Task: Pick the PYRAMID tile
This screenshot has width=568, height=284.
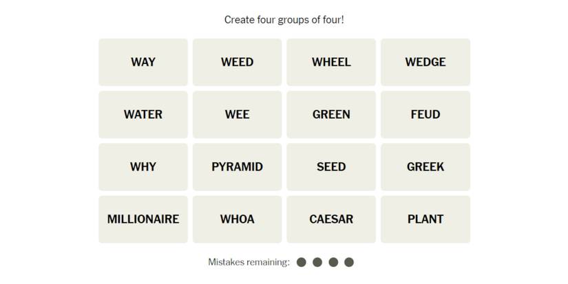Action: coord(237,166)
